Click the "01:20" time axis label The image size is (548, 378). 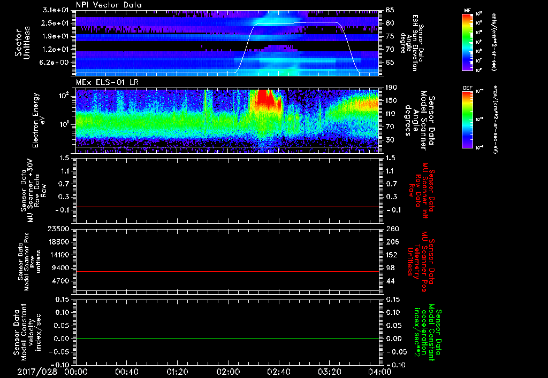tap(177, 372)
